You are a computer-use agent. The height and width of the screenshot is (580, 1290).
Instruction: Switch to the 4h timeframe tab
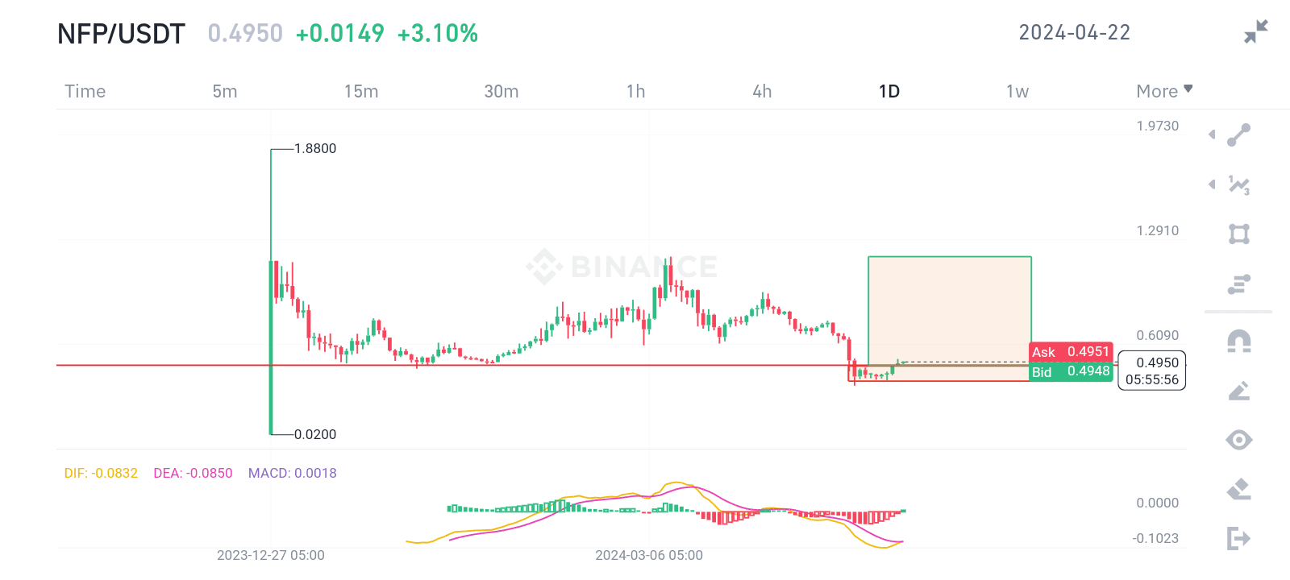tap(761, 91)
